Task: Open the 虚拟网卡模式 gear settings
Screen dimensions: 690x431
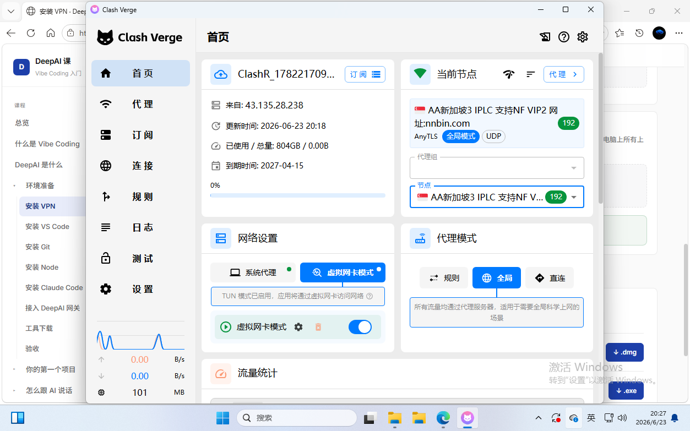Action: (x=298, y=327)
